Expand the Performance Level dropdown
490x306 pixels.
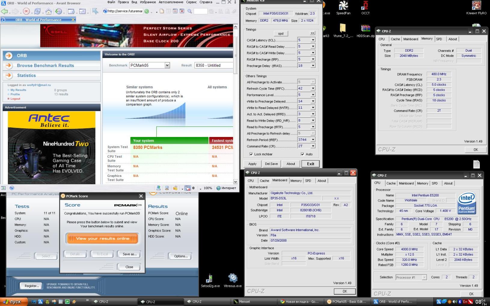point(313,95)
